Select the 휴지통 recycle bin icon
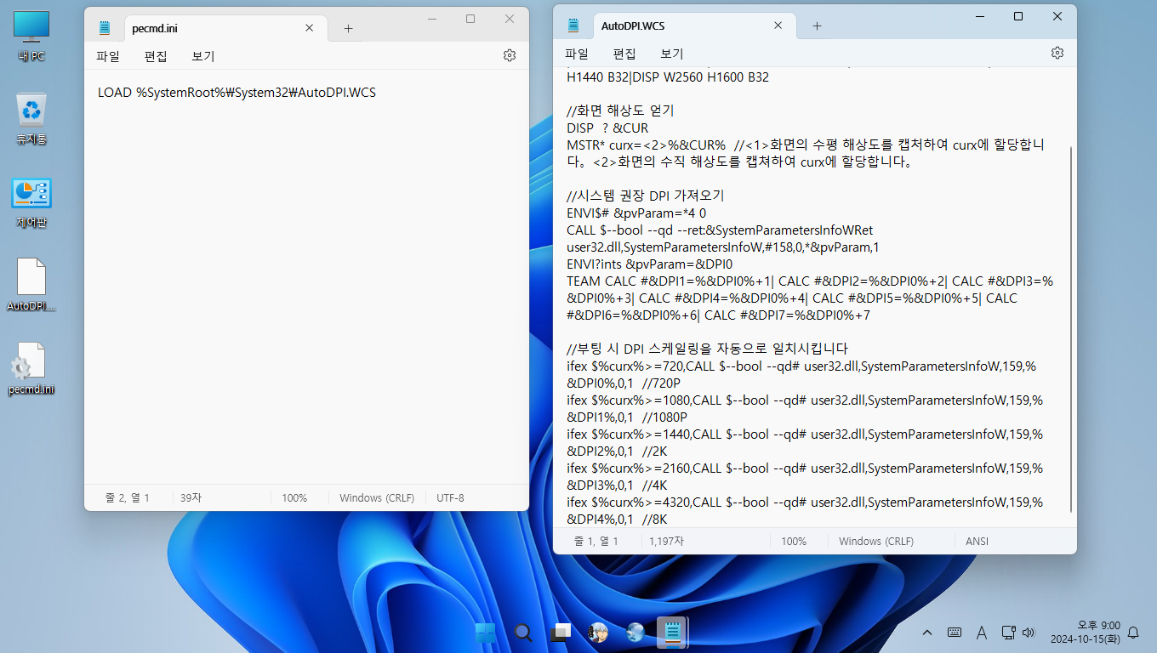Screen dimensions: 1157x653 click(31, 119)
